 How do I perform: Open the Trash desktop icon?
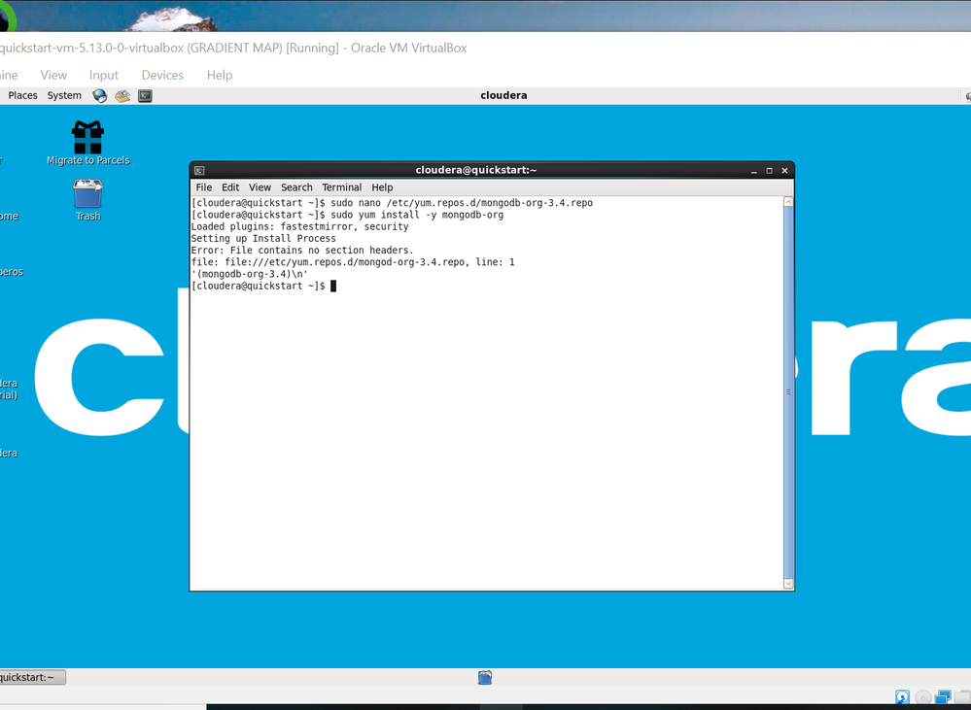(87, 200)
